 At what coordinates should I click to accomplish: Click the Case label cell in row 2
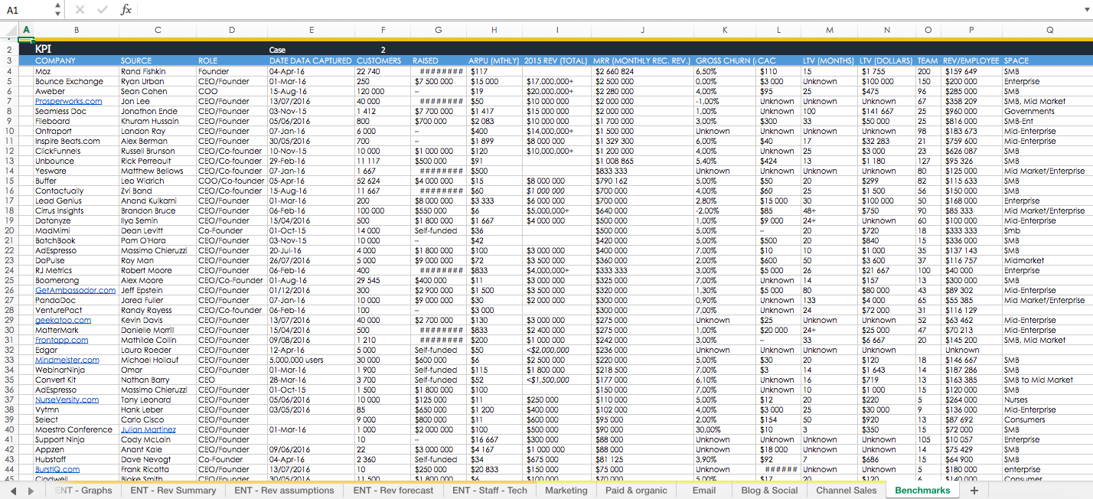point(311,50)
